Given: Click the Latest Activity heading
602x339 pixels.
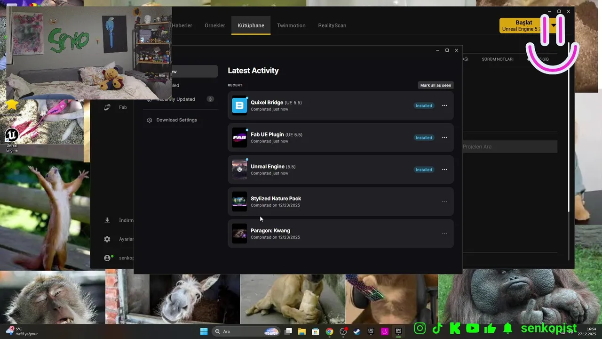Looking at the screenshot, I should [x=253, y=71].
